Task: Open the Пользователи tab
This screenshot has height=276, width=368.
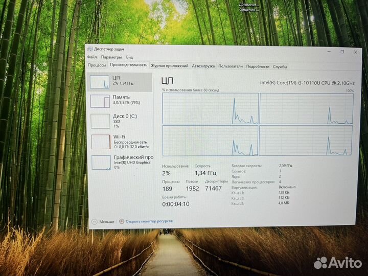Action: pyautogui.click(x=230, y=66)
